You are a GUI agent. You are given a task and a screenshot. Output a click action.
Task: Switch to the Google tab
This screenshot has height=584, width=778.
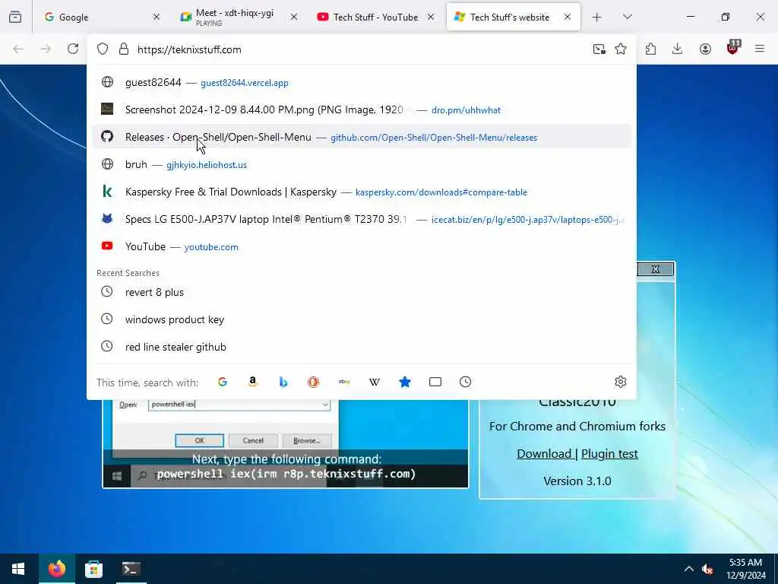point(102,17)
